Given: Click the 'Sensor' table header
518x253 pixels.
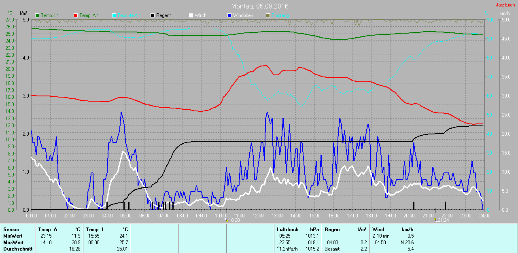Looking at the screenshot, I should (11, 230).
